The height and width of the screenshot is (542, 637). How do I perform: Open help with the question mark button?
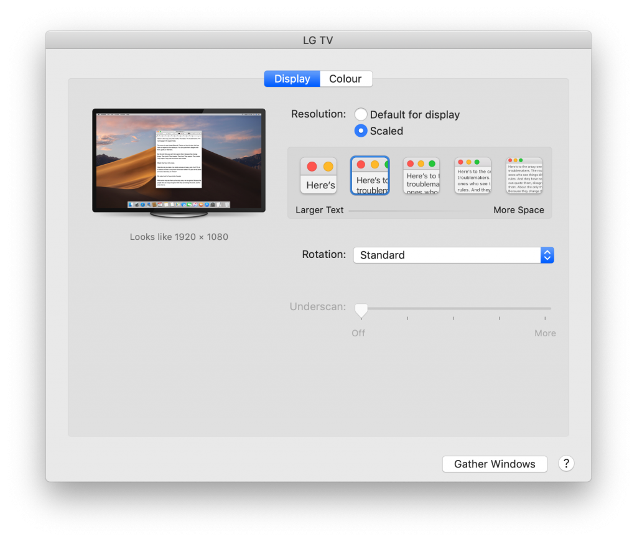click(x=566, y=464)
